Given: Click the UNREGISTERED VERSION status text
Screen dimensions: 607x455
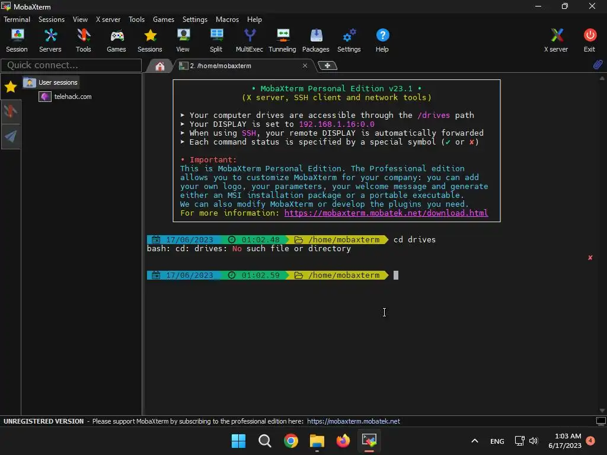Looking at the screenshot, I should point(43,421).
